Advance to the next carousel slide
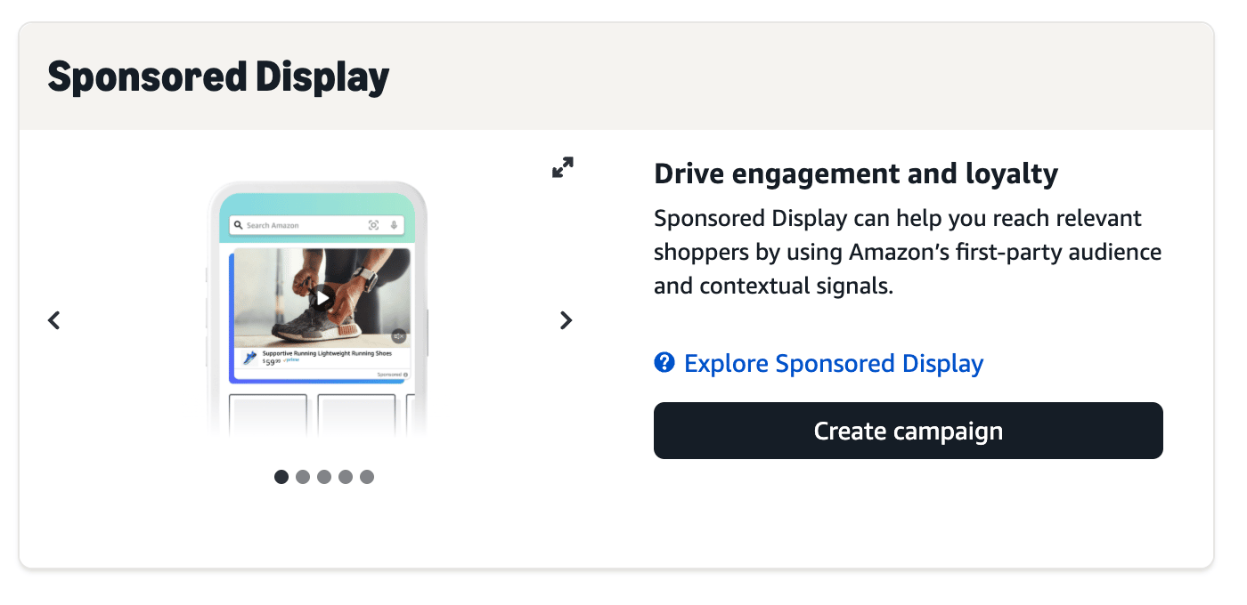This screenshot has width=1247, height=605. (566, 320)
